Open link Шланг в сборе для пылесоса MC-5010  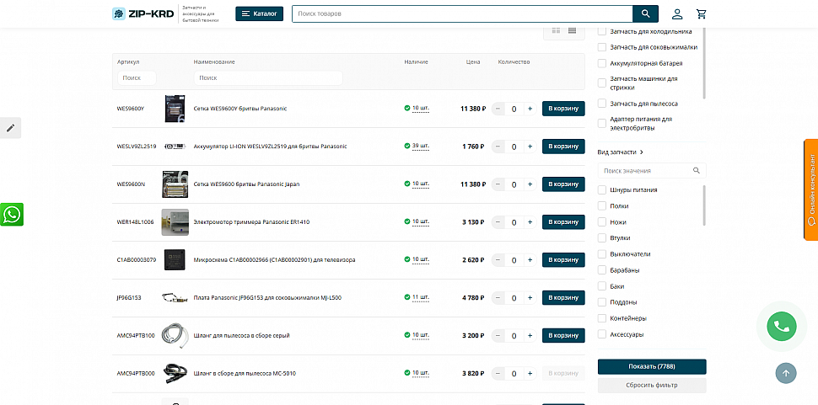tap(245, 373)
